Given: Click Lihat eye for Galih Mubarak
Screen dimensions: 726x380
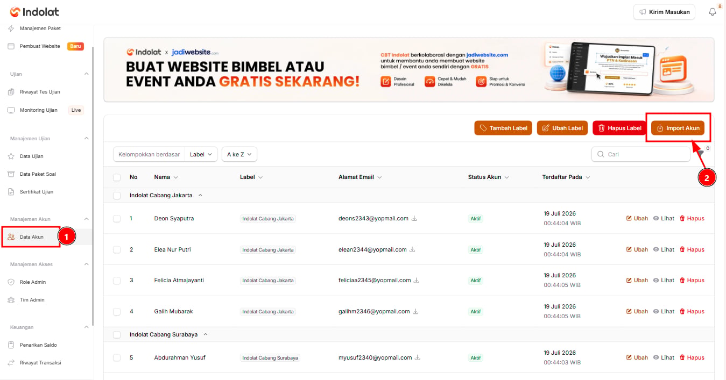Looking at the screenshot, I should [664, 312].
